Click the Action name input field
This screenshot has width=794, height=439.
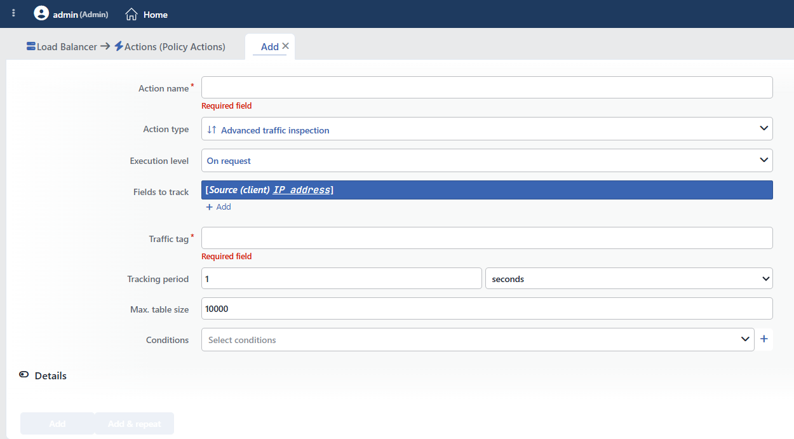point(487,88)
